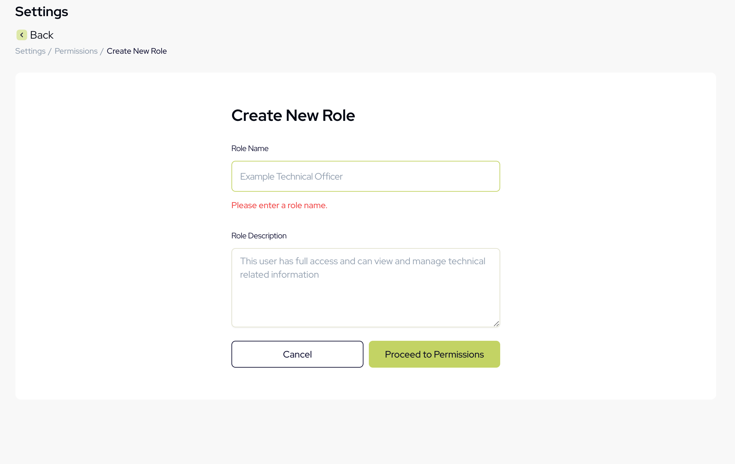Click the Role Name field label
This screenshot has height=464, width=735.
tap(250, 148)
